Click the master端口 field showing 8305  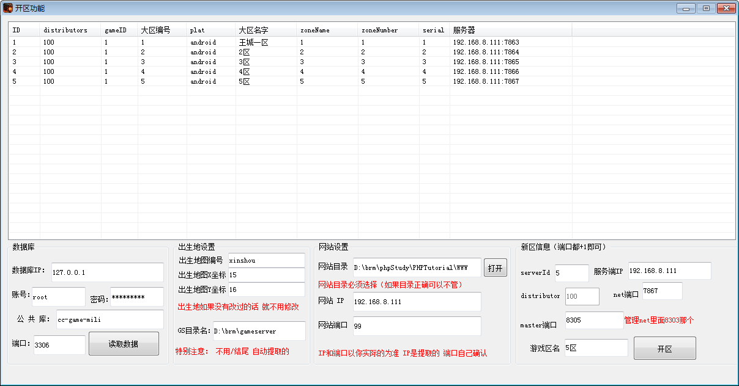593,320
